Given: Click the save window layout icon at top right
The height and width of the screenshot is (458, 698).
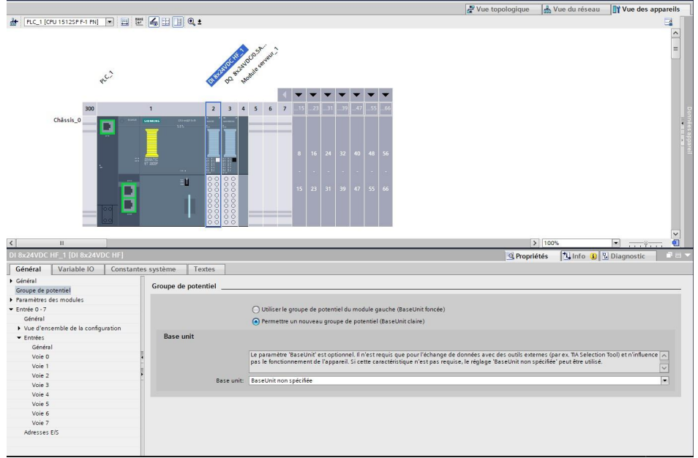Looking at the screenshot, I should pos(668,22).
